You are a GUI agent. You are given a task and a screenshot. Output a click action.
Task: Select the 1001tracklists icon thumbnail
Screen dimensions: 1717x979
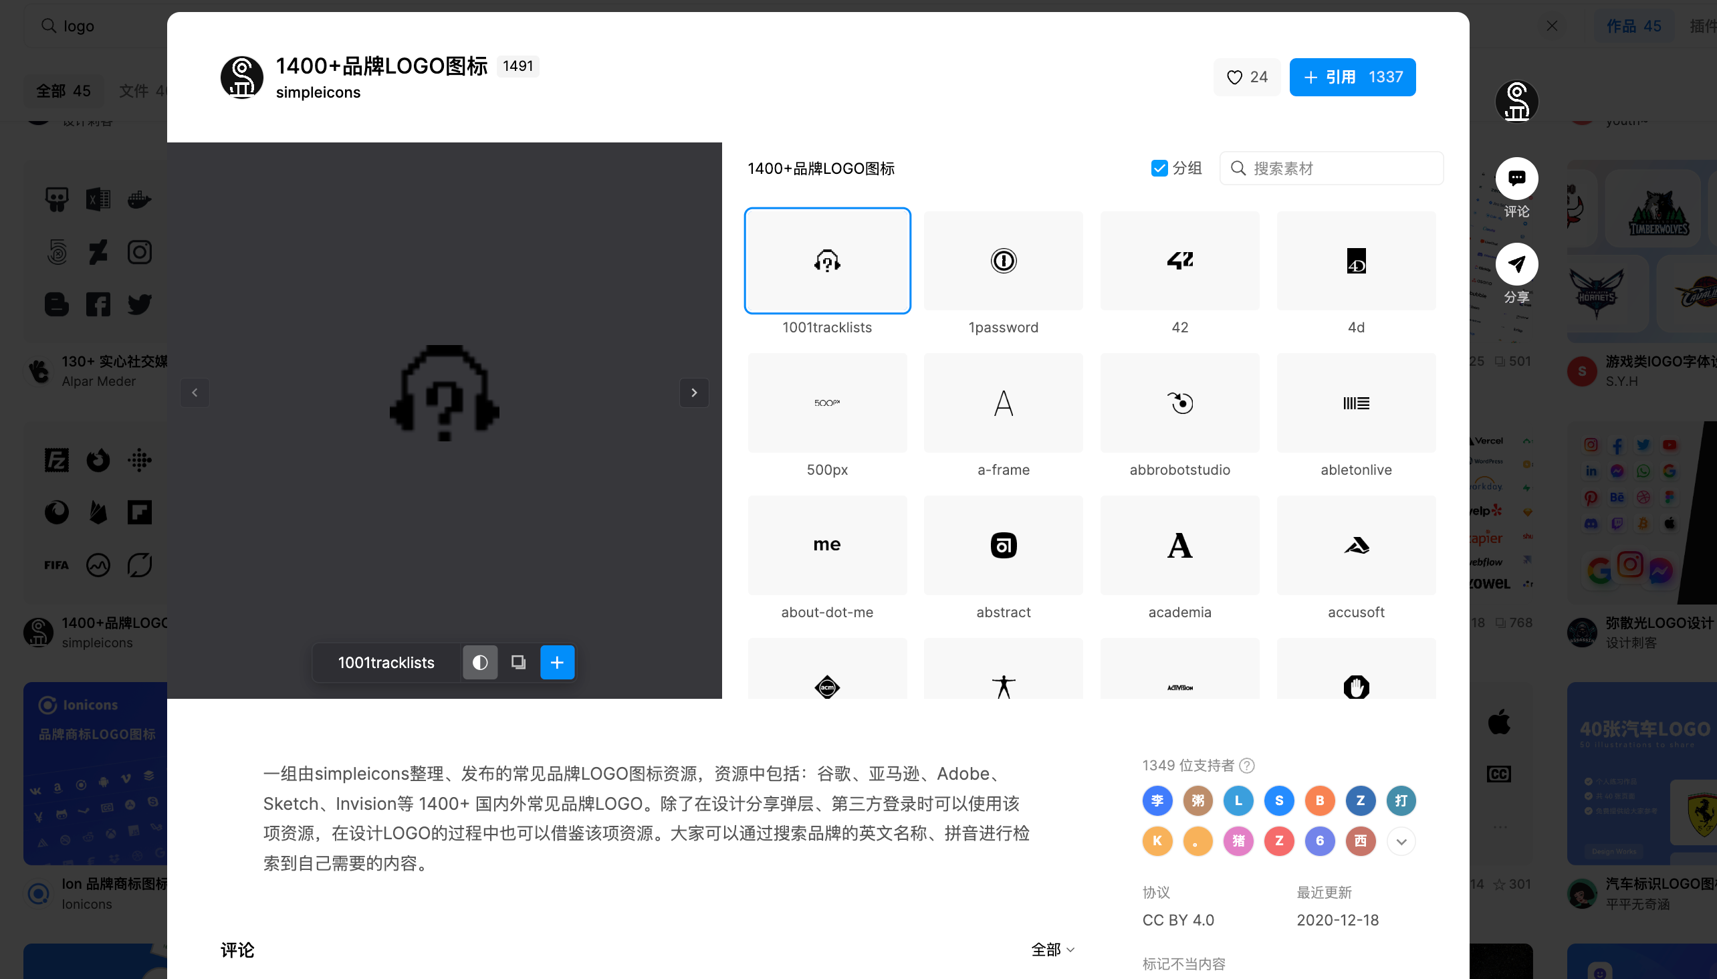pyautogui.click(x=827, y=260)
